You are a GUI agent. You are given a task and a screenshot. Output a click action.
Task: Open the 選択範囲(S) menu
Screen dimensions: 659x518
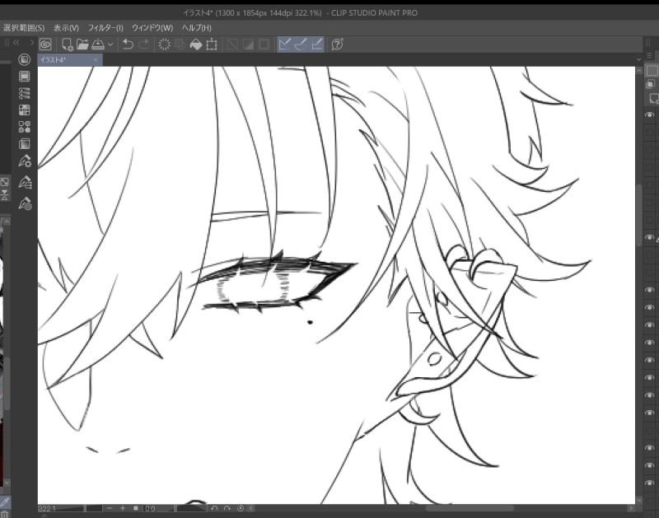[24, 28]
